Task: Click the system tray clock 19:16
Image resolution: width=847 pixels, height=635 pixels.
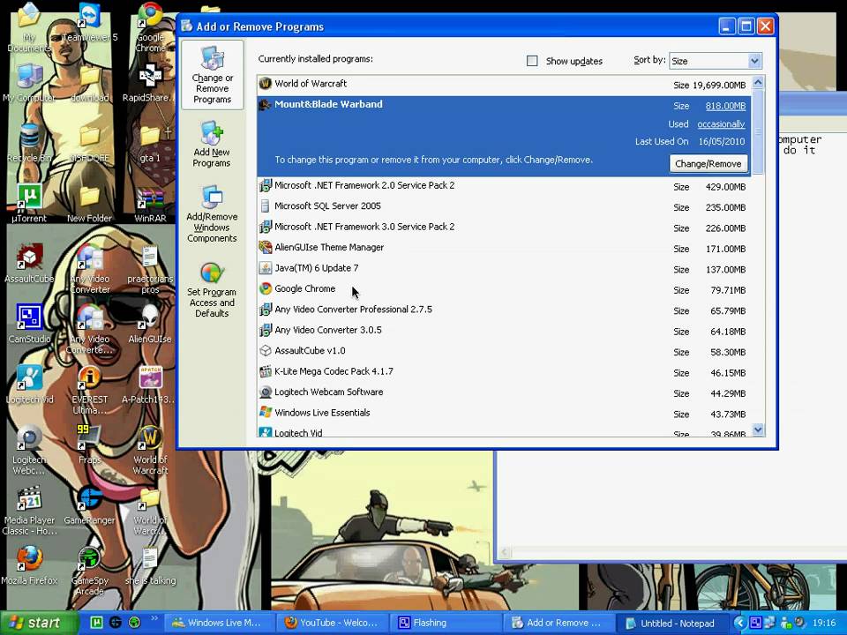Action: point(824,624)
